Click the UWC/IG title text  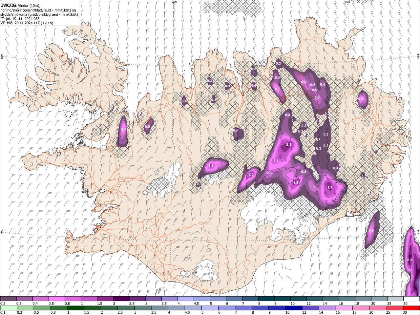click(x=8, y=5)
